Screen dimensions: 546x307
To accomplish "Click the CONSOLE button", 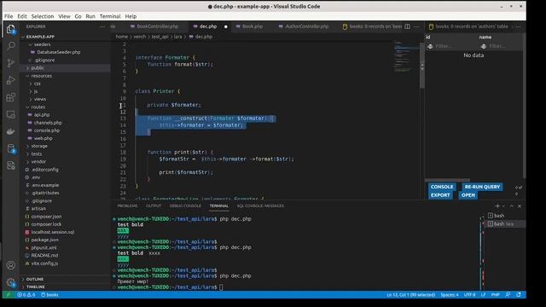I will click(x=442, y=187).
